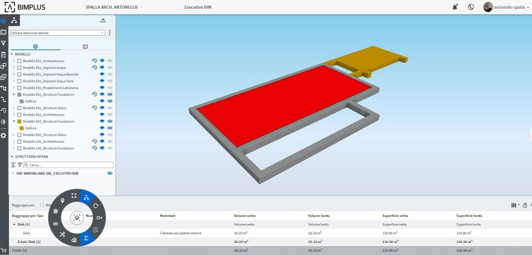Select the measure triangle tool in radial menu
The height and width of the screenshot is (255, 532).
point(74,240)
